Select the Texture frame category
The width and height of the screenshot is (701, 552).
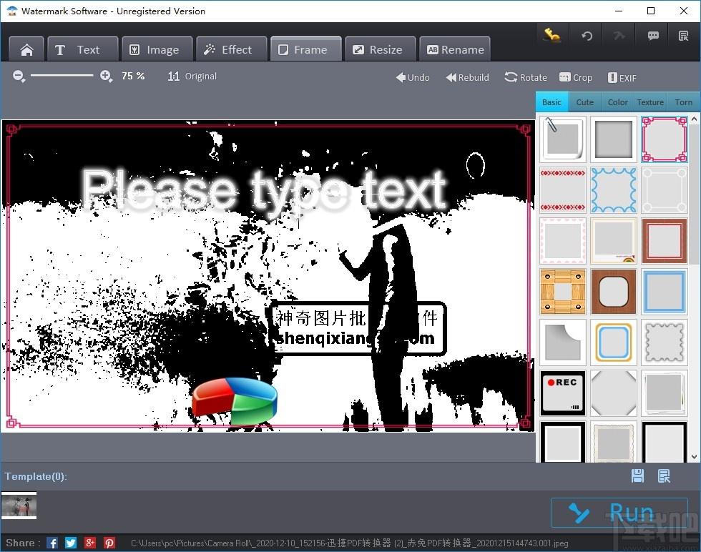pos(650,102)
